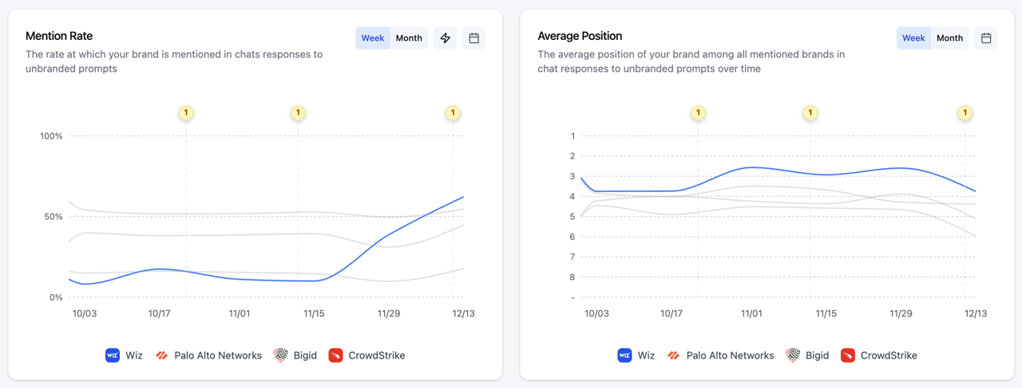Toggle Palo Alto Networks label in Average Position legend
The height and width of the screenshot is (388, 1022).
coord(730,355)
